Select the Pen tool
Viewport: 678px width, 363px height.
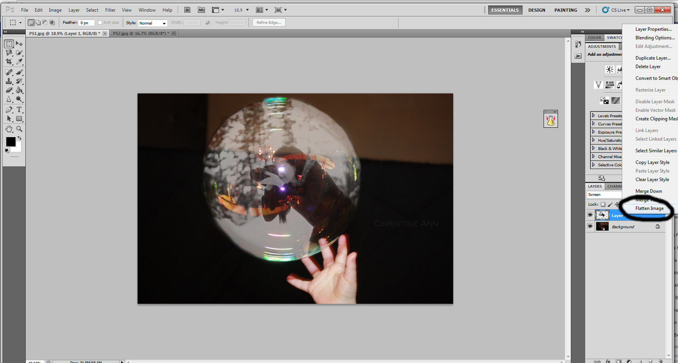coord(9,110)
